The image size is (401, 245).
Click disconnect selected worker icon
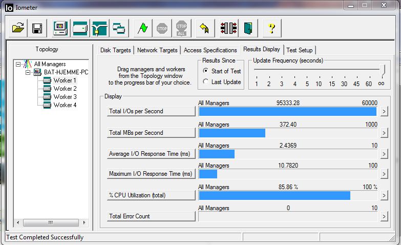coord(228,28)
